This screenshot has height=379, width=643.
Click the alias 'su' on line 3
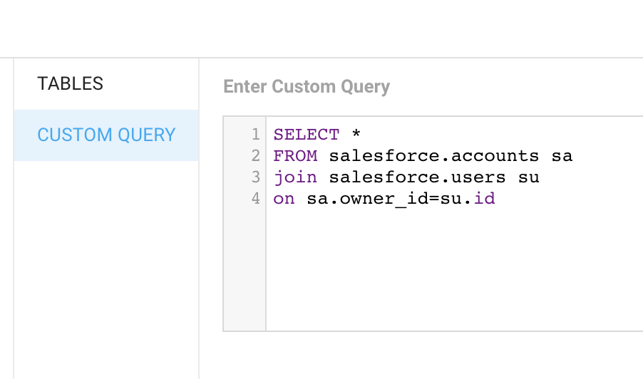529,177
